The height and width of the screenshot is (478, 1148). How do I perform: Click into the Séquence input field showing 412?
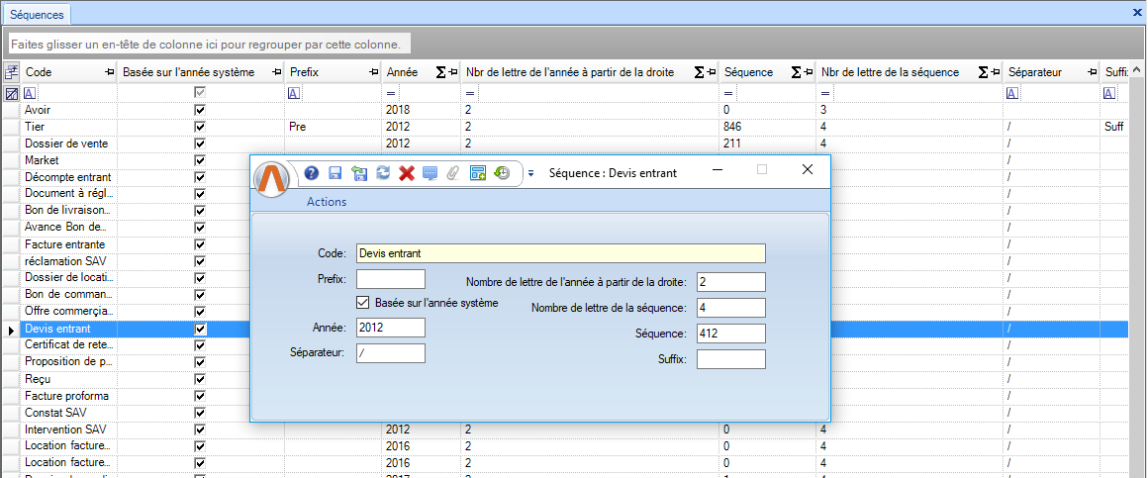[x=730, y=334]
